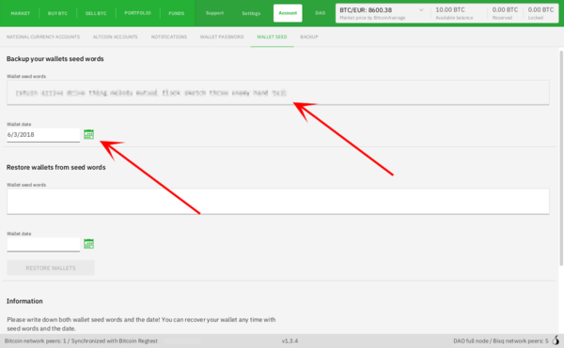Viewport: 564px width, 348px height.
Task: Open the DAO section
Action: point(321,13)
